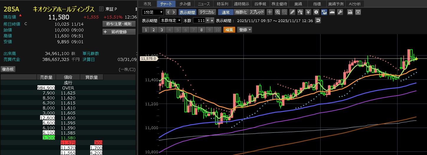Open the chart information icon

tap(316, 12)
